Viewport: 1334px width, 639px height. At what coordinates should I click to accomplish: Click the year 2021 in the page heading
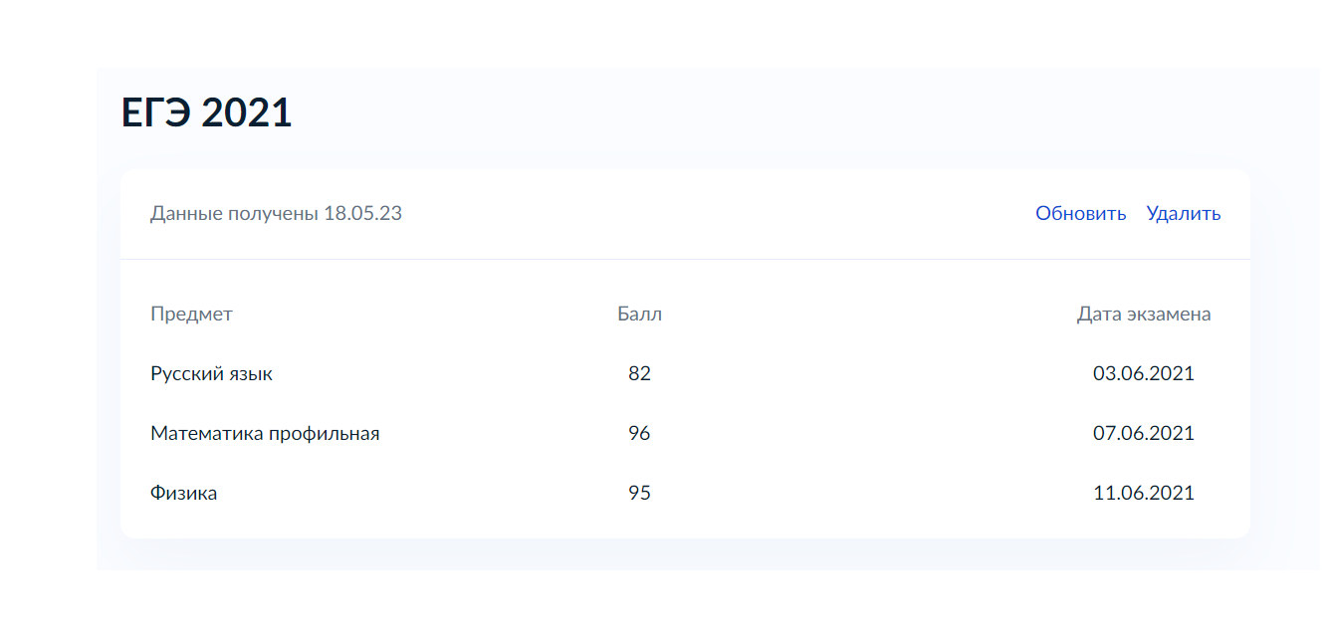[x=246, y=113]
